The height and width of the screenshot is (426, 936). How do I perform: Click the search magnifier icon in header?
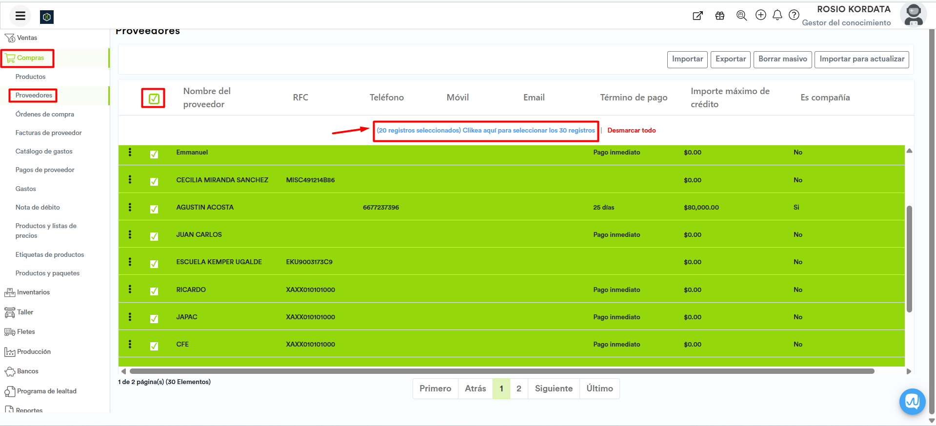click(x=741, y=16)
